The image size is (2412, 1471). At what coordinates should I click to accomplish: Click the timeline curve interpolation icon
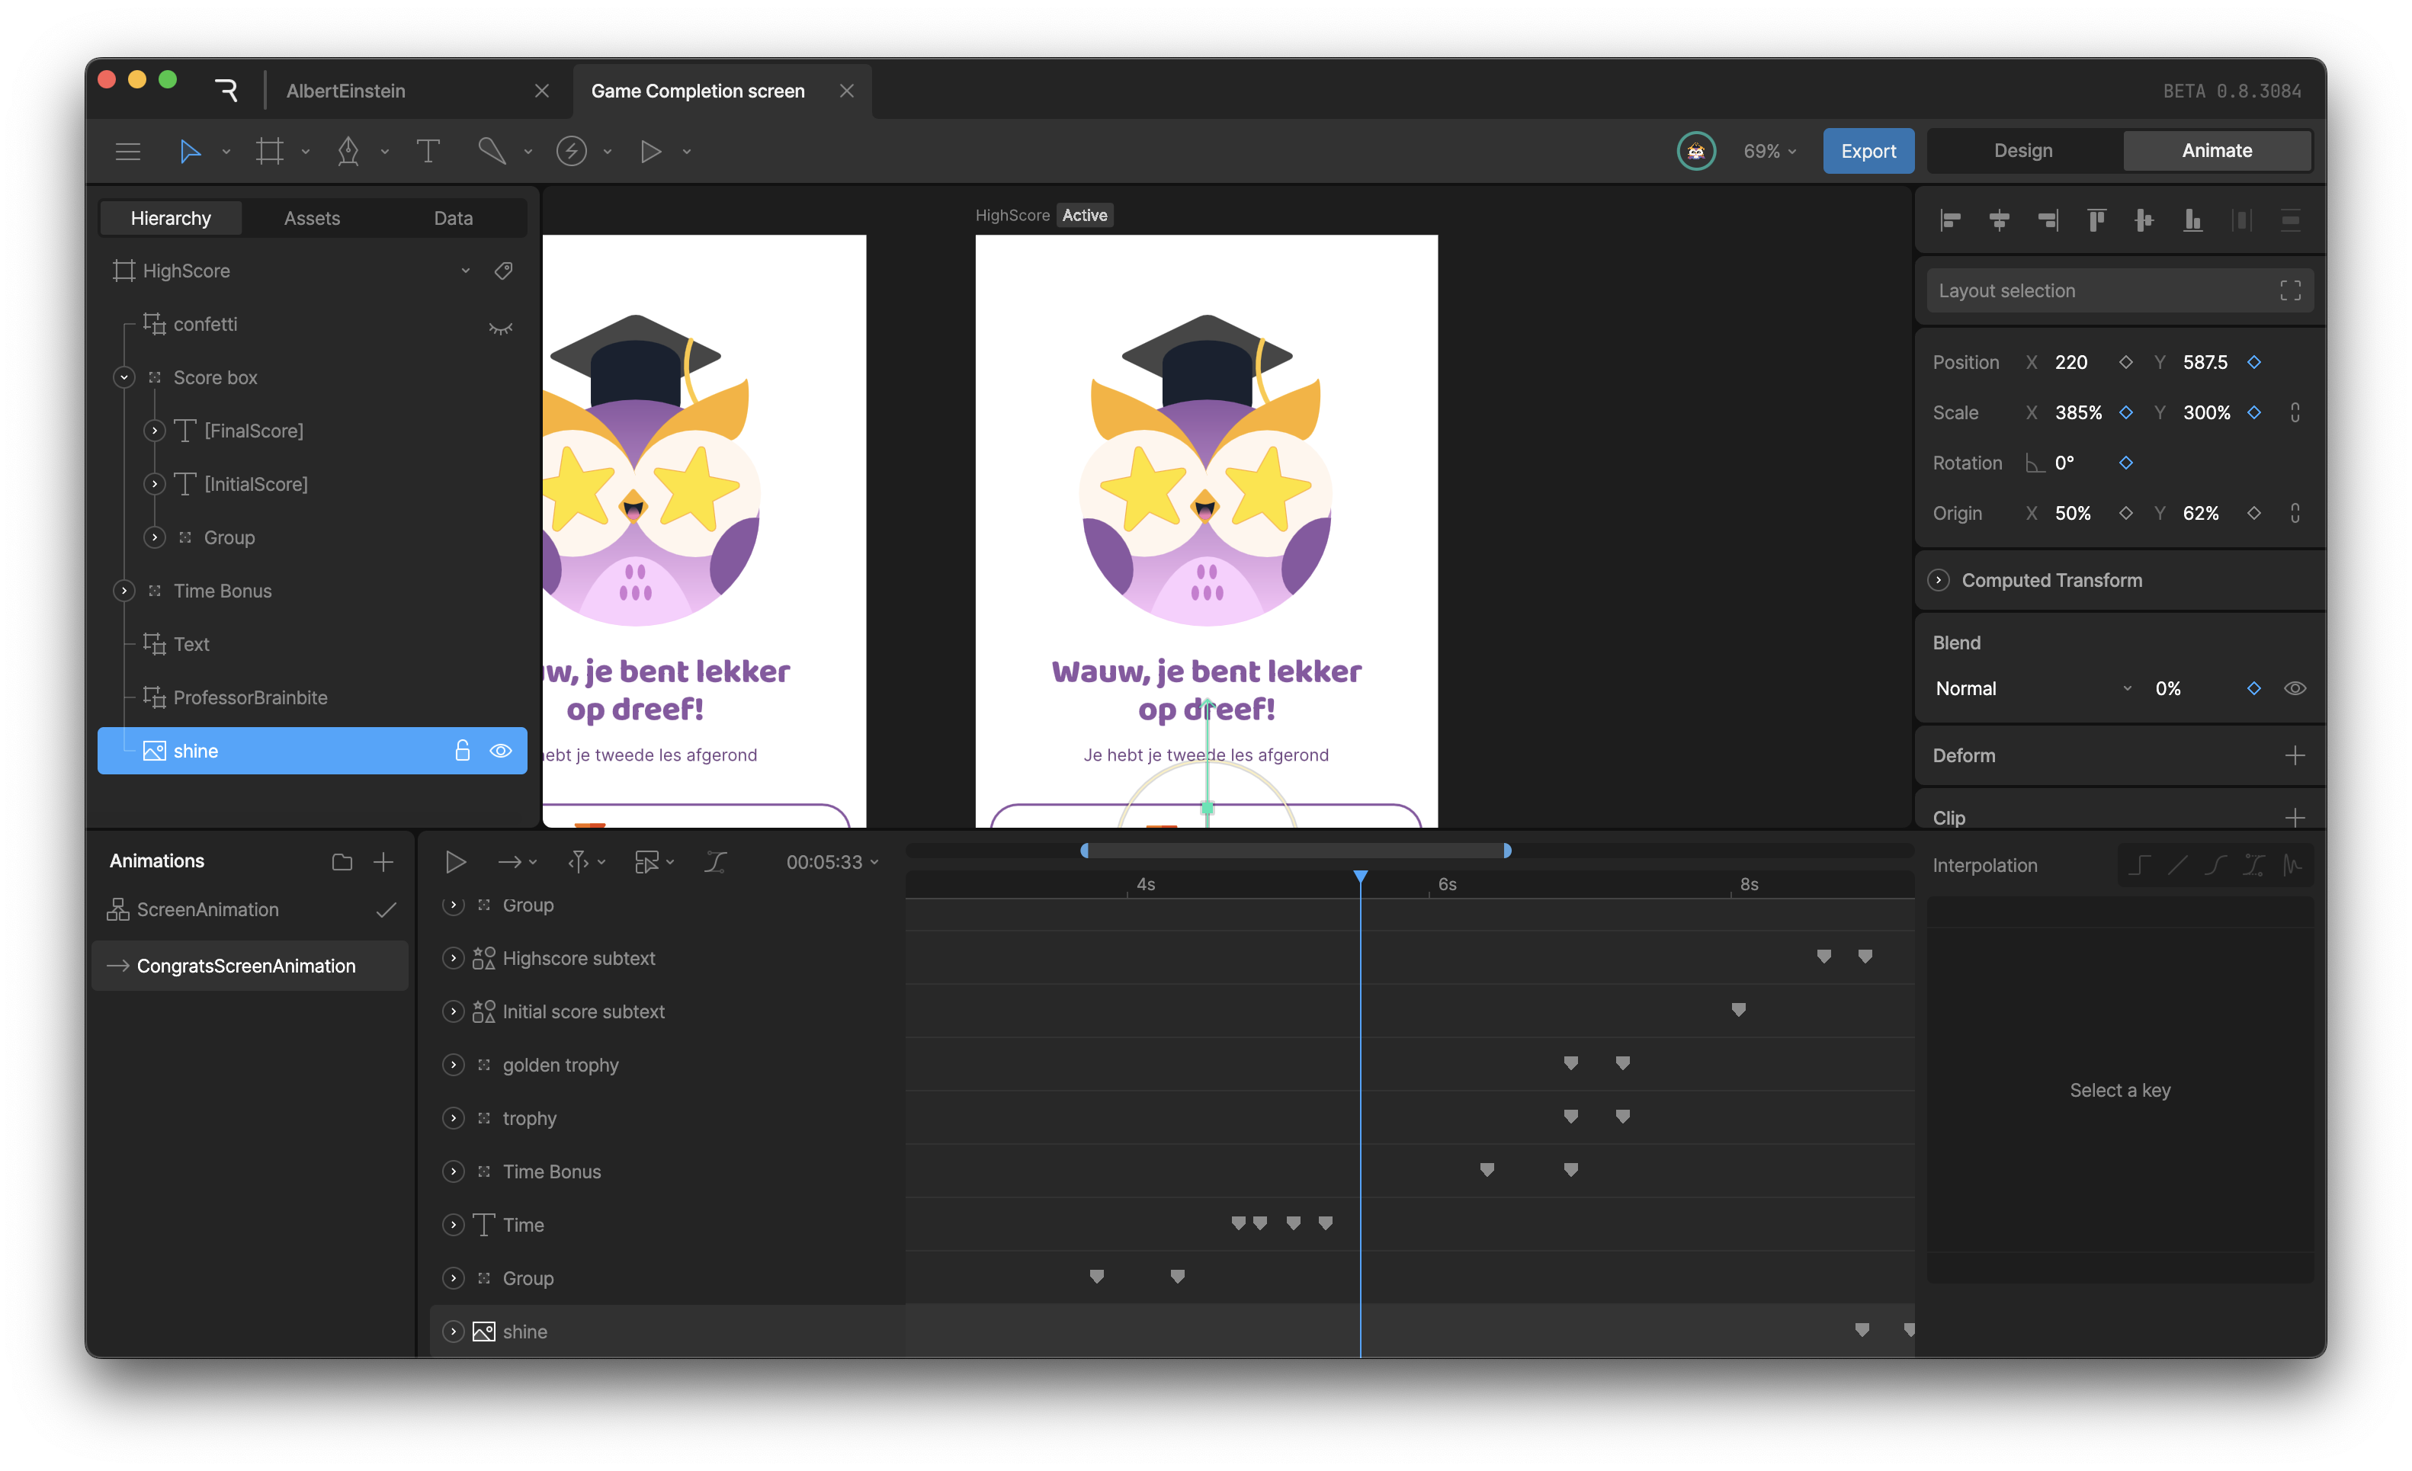716,861
